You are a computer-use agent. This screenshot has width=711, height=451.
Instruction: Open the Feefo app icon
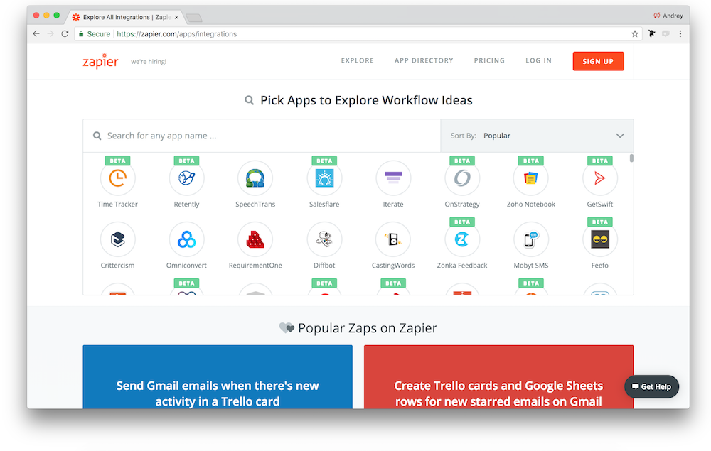[x=600, y=239]
